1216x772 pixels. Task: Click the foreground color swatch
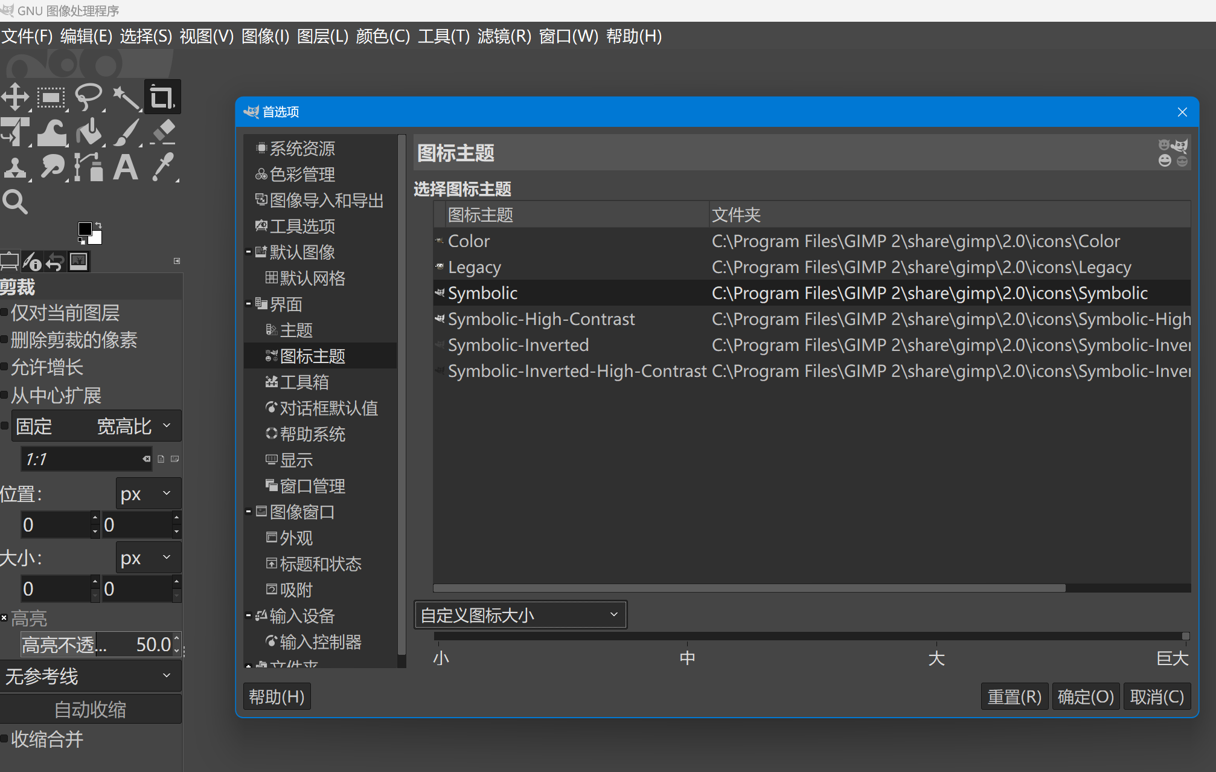click(85, 228)
